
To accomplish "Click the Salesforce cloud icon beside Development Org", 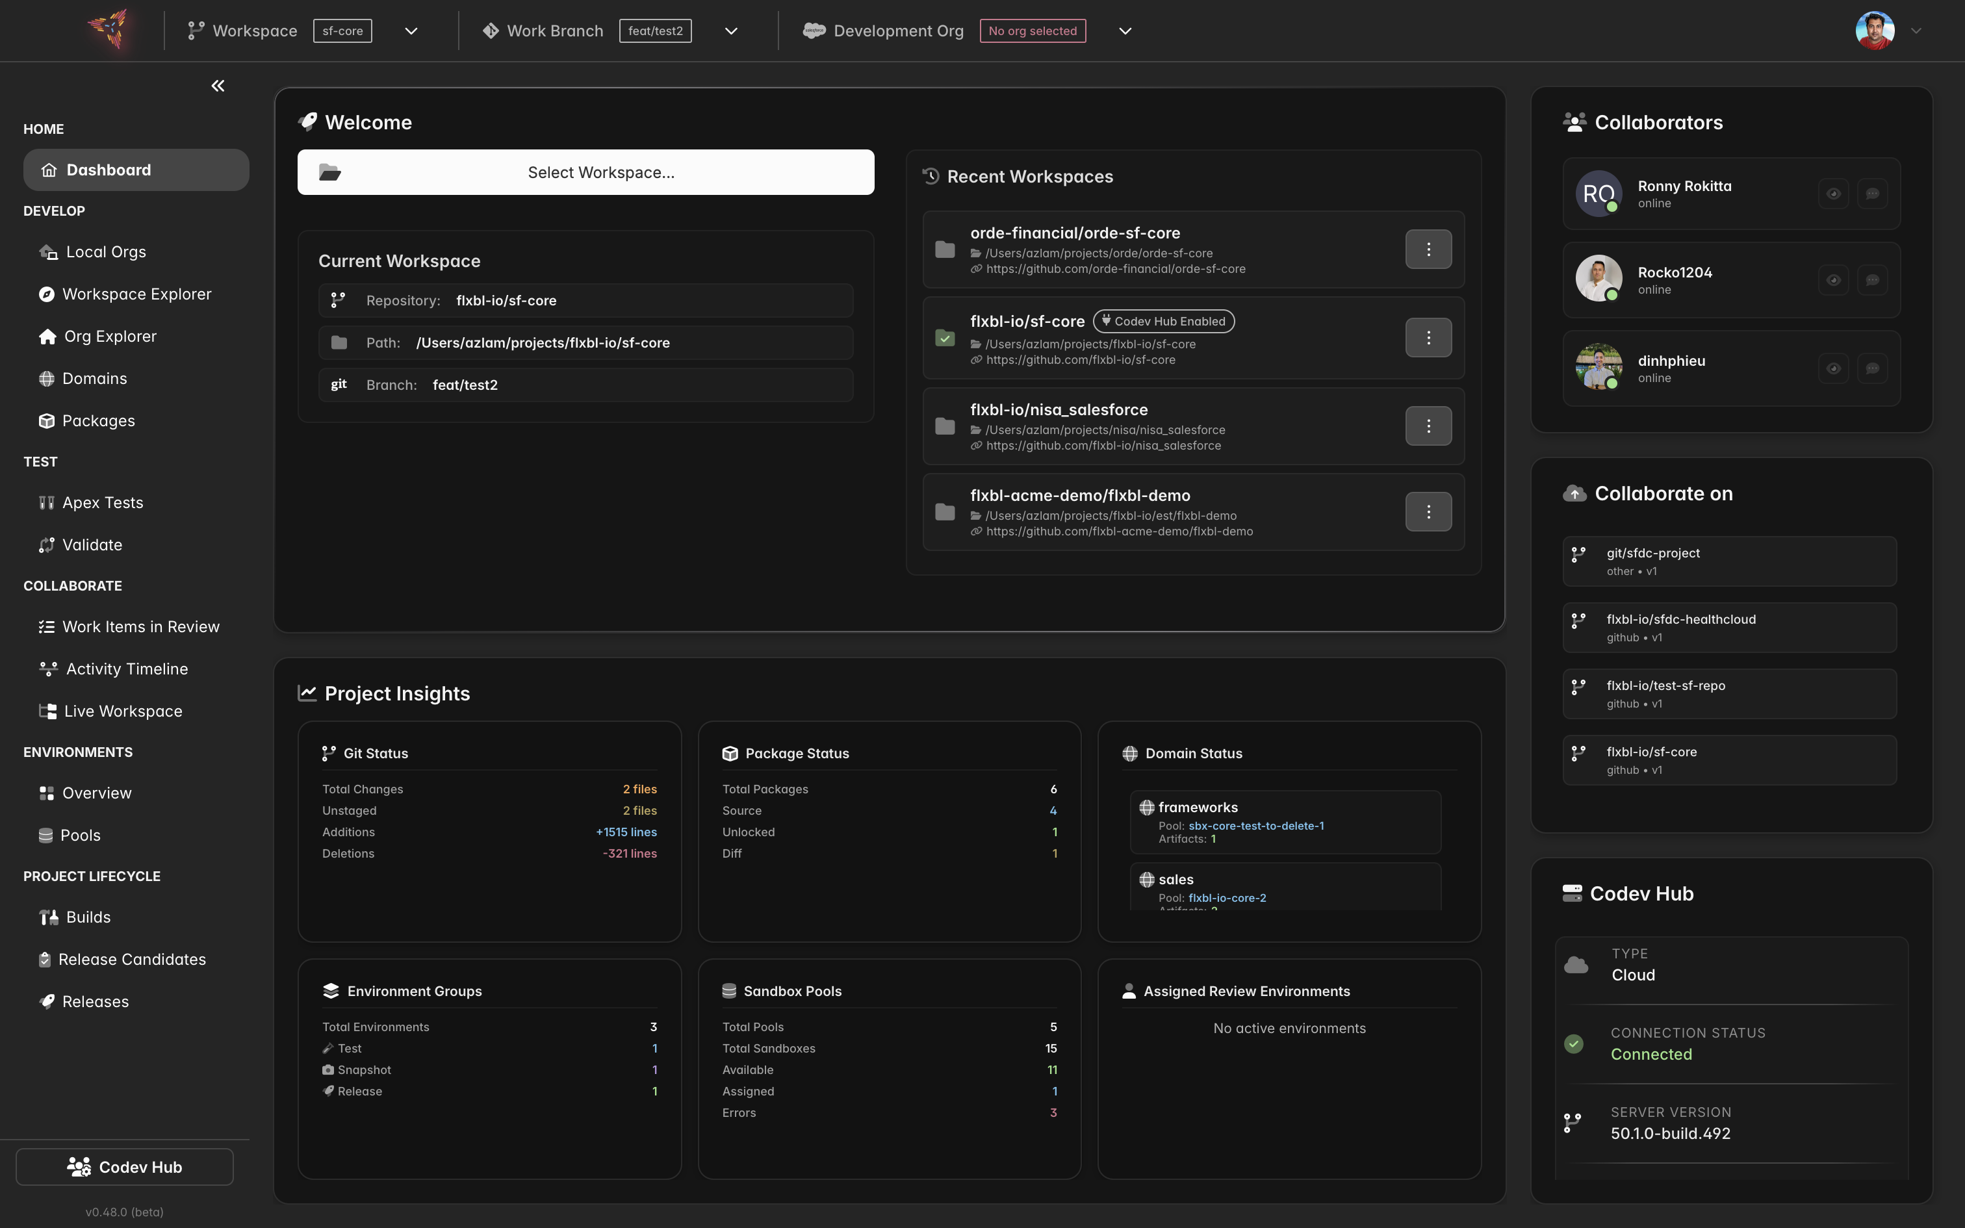I will (x=814, y=31).
